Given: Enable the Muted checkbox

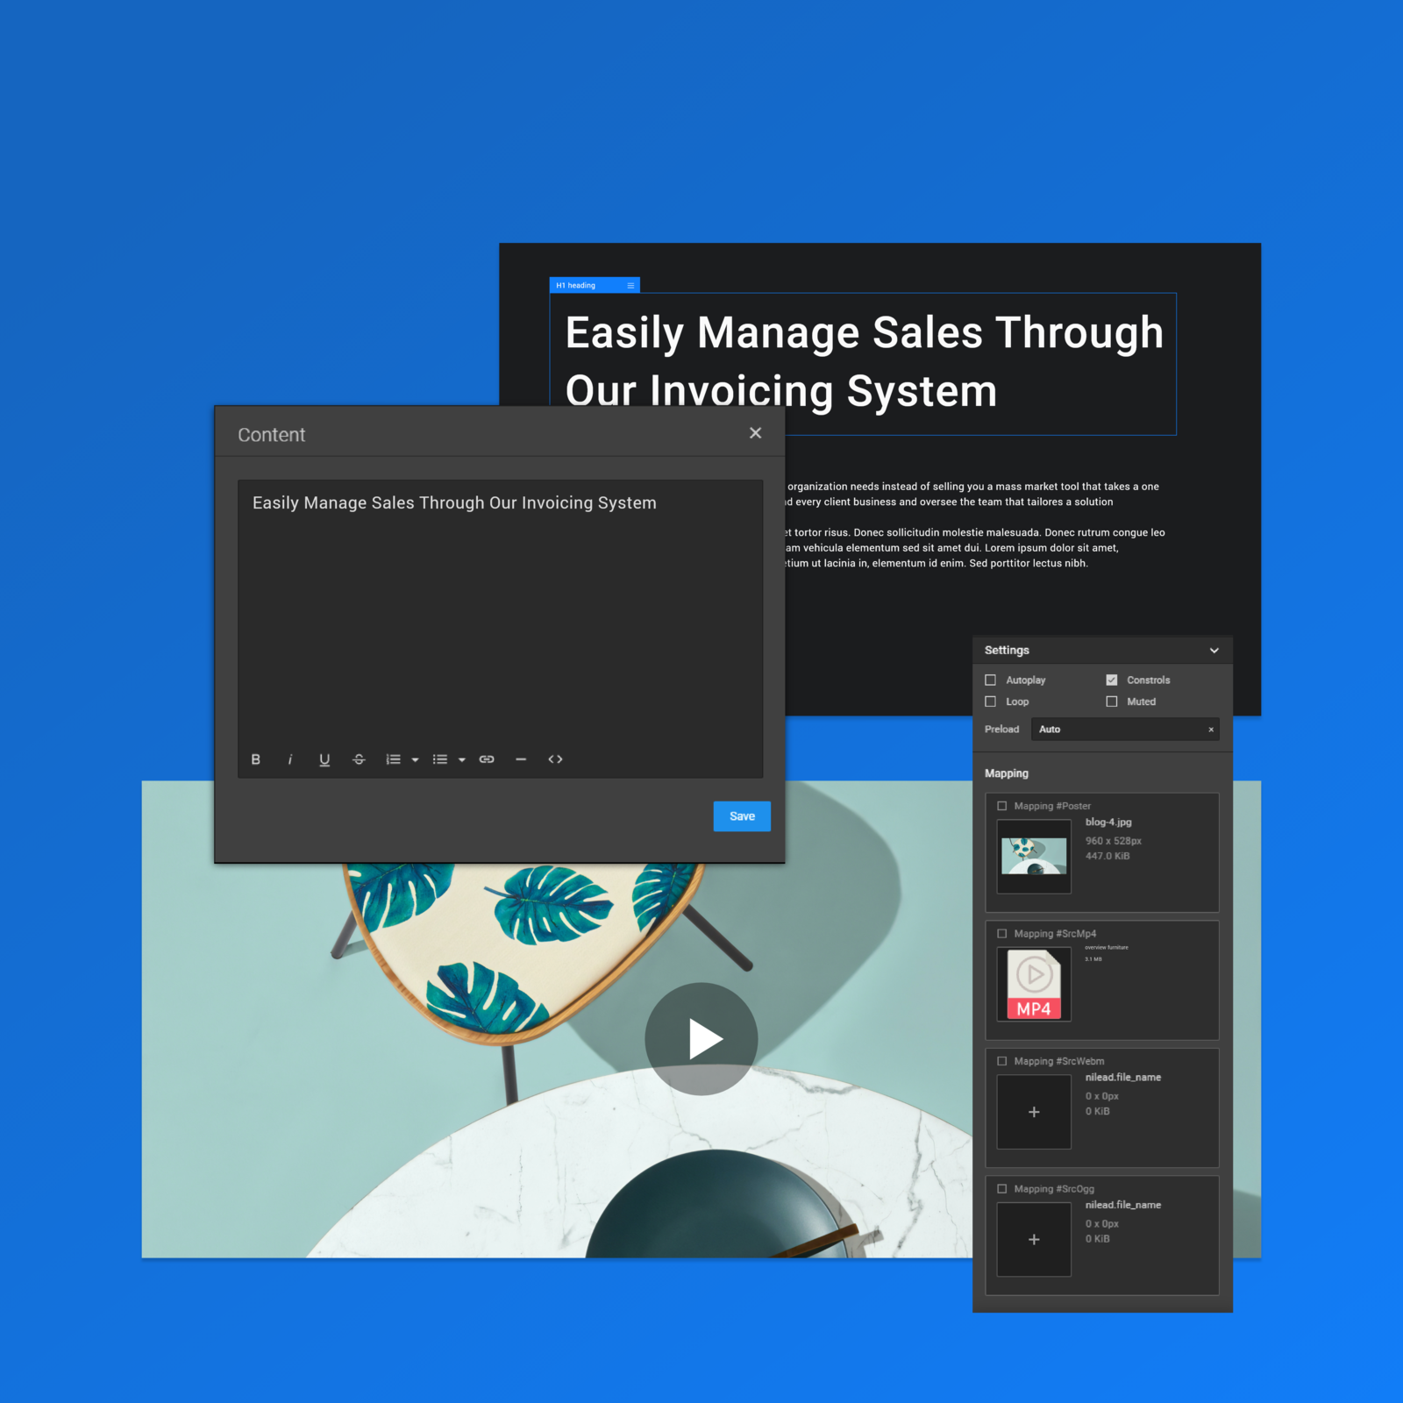Looking at the screenshot, I should [x=1112, y=701].
